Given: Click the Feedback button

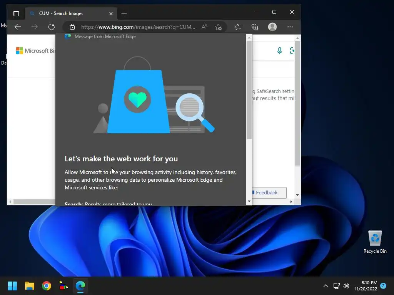Looking at the screenshot, I should pos(269,193).
